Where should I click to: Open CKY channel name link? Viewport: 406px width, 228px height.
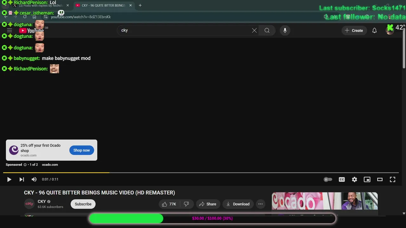tap(42, 201)
